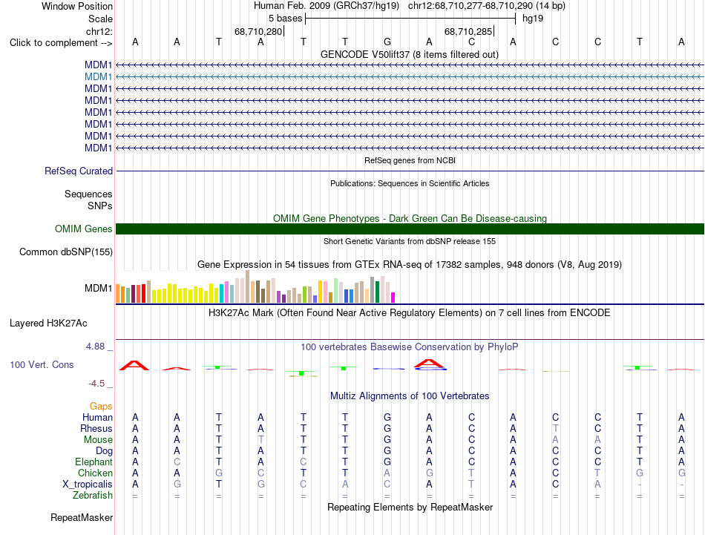
Task: Open the GTEx tissue expression bar chart
Action: click(x=255, y=286)
